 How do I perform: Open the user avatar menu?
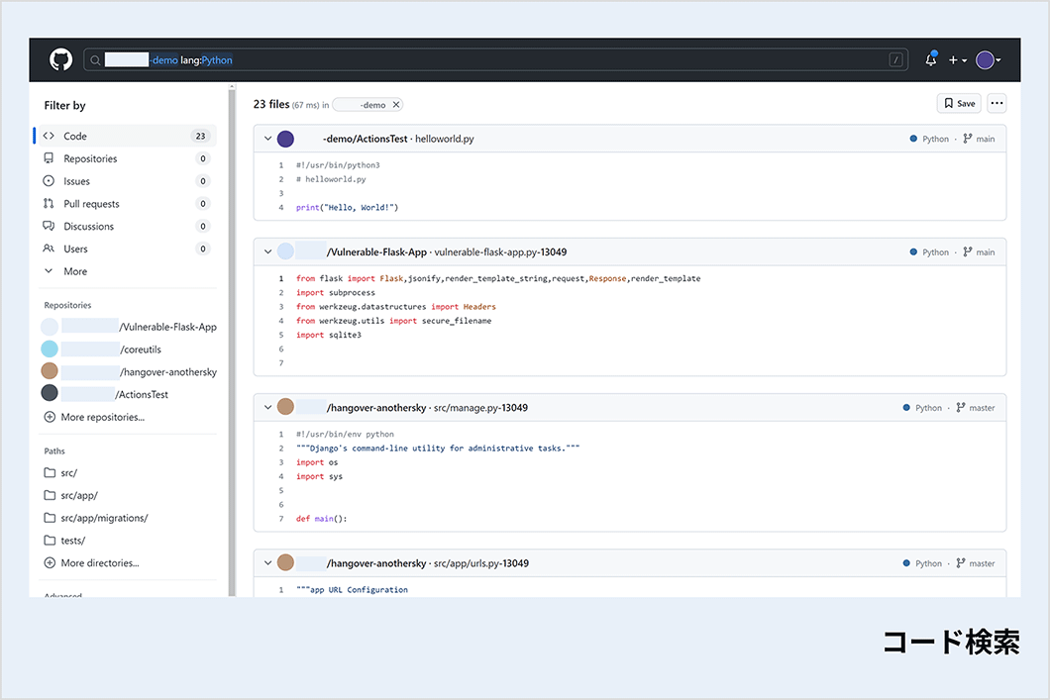tap(988, 60)
